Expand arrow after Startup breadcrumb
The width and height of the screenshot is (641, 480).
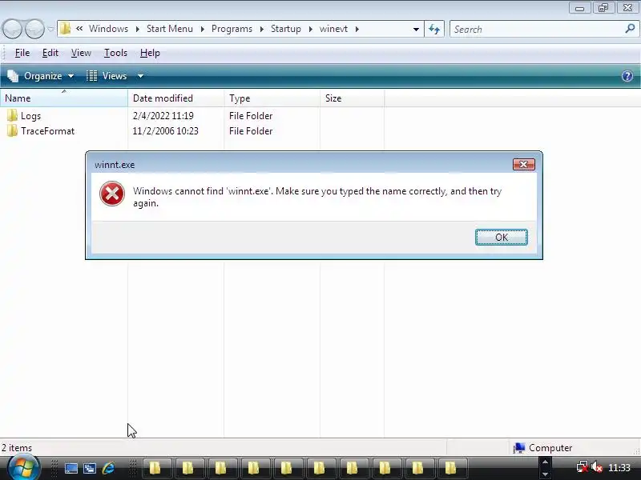[311, 29]
